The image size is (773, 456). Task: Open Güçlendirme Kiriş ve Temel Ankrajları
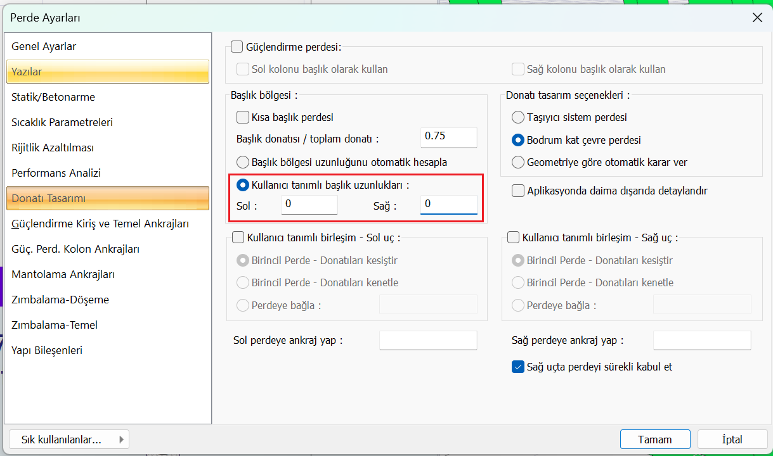tap(108, 224)
